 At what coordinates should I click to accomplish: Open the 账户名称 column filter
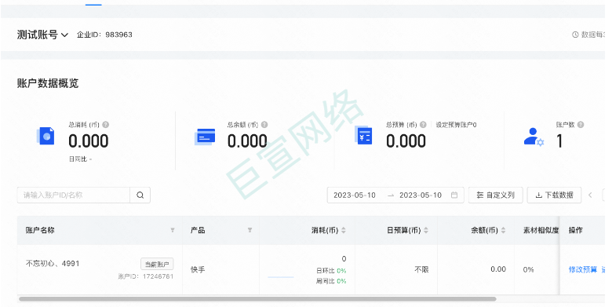pyautogui.click(x=173, y=230)
